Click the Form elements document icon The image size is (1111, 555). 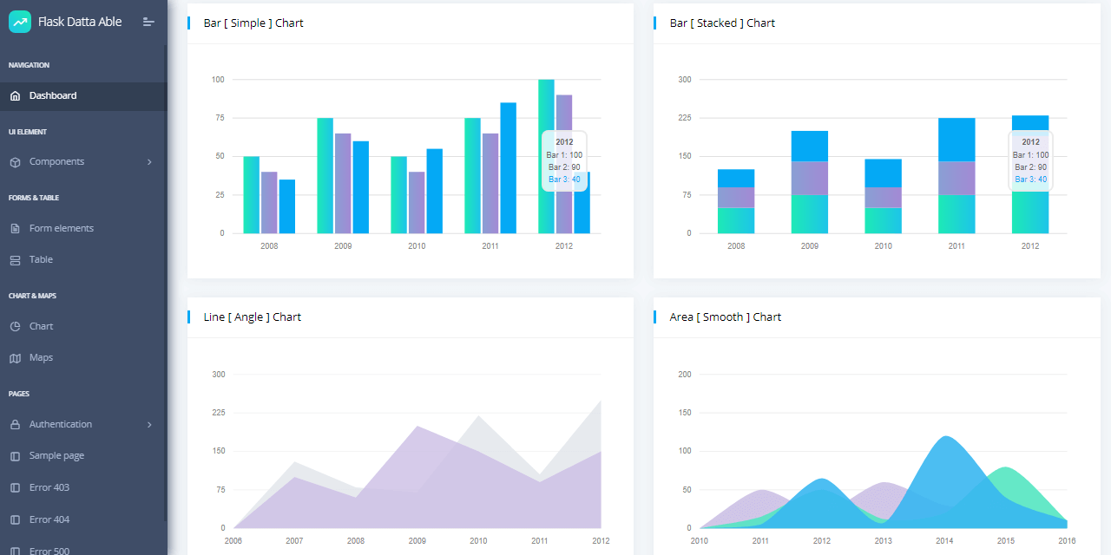pyautogui.click(x=14, y=227)
